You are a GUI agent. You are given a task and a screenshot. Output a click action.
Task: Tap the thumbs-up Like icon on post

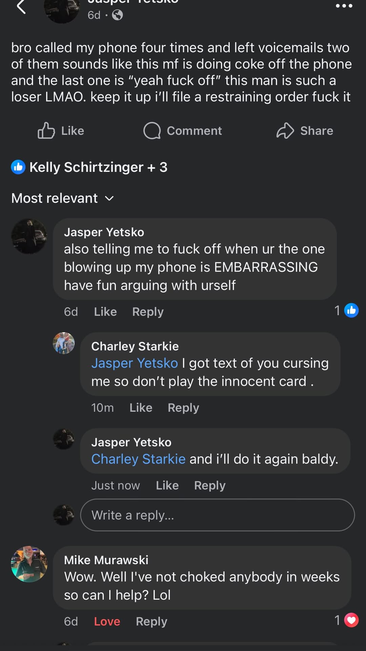click(46, 131)
